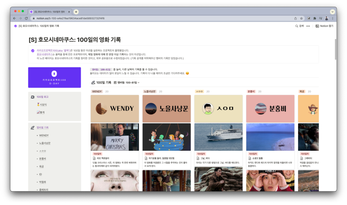Click the 'Notion 열기' button

point(325,26)
